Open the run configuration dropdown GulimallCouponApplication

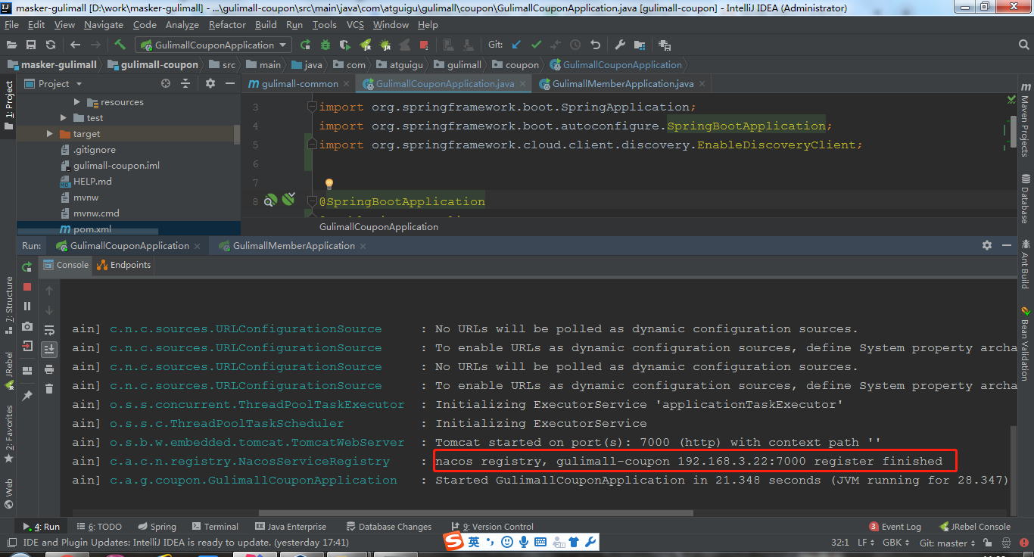tap(213, 45)
